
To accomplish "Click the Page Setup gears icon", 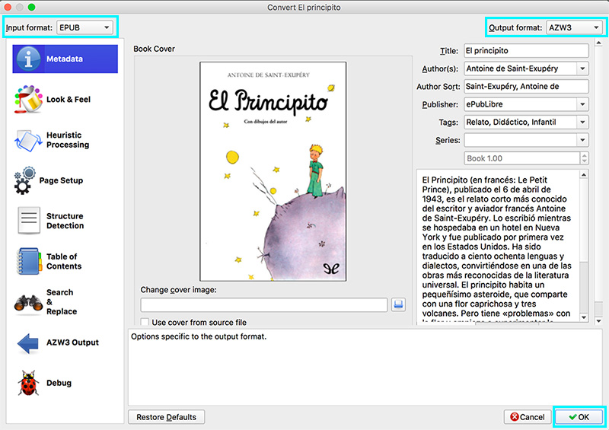I will (24, 180).
